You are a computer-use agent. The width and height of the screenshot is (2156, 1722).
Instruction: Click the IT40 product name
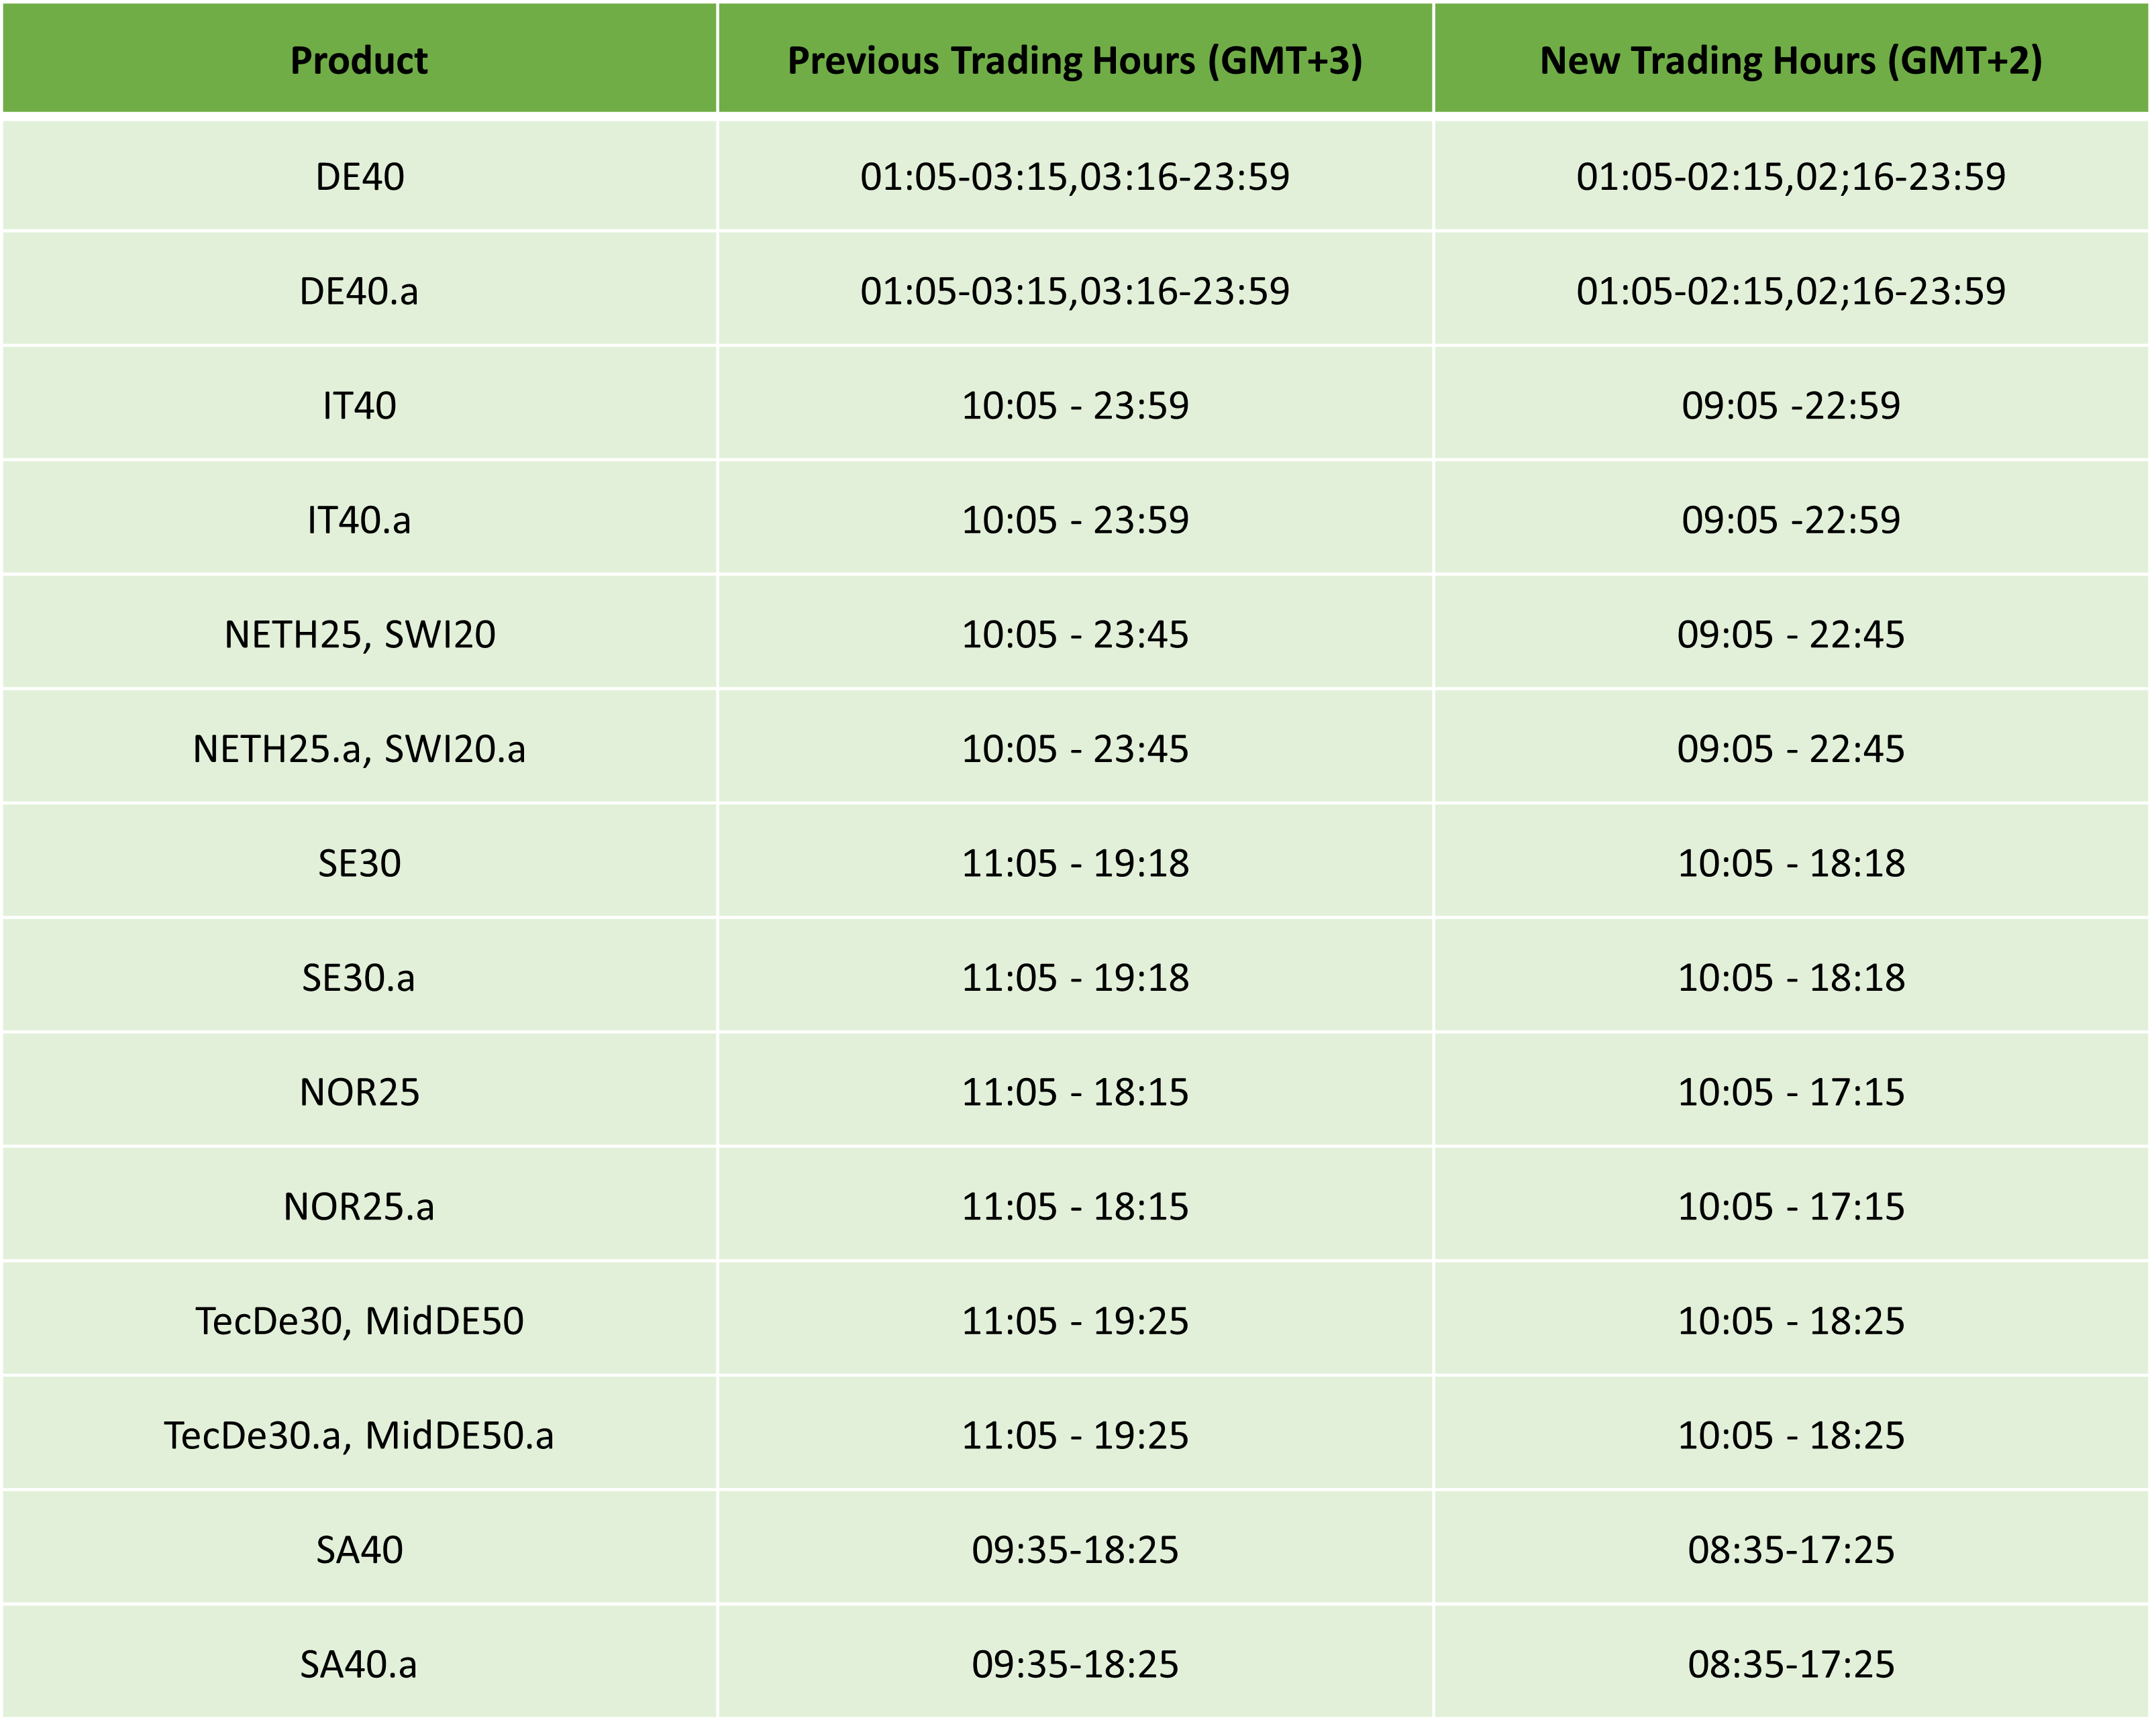(x=359, y=406)
